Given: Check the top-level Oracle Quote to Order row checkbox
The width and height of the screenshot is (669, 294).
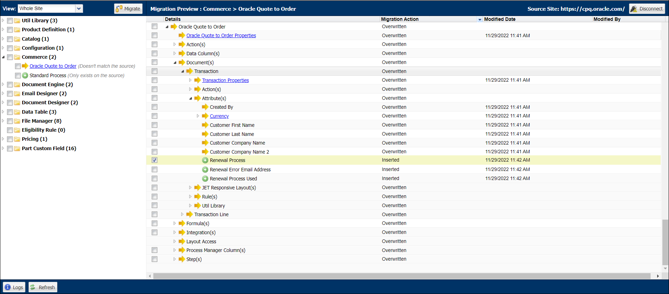Looking at the screenshot, I should 154,26.
